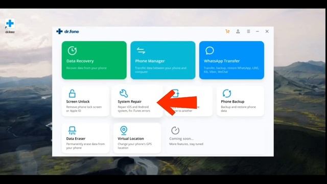327x184 pixels.
Task: Click the Screen Unlock padlock icon
Action: pyautogui.click(x=72, y=94)
